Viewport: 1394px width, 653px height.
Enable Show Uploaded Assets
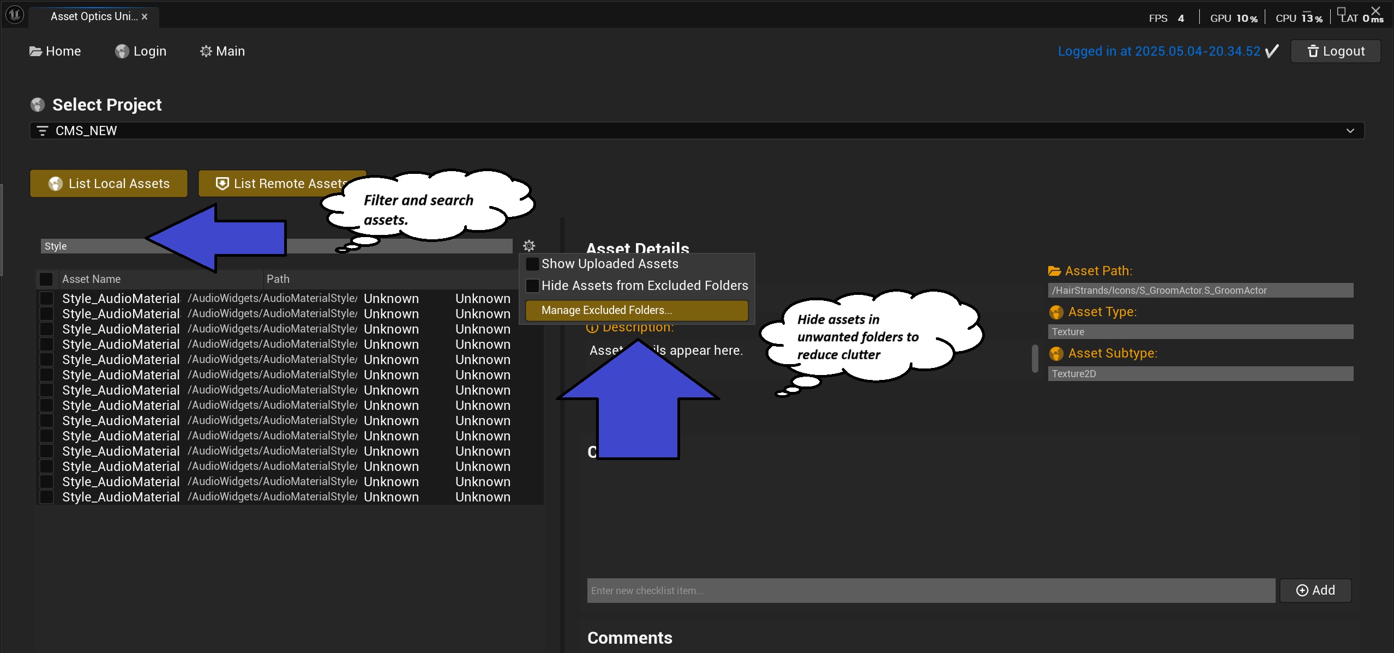[x=532, y=263]
